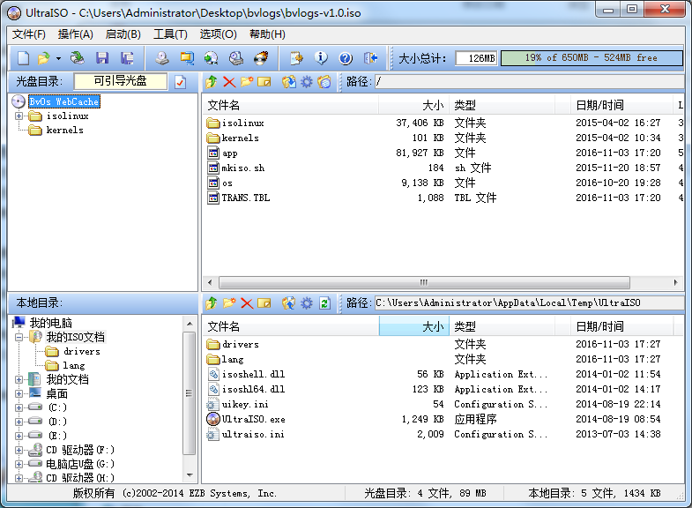Click the Save floppy disk icon
Viewport: 692px width, 508px height.
coord(102,58)
